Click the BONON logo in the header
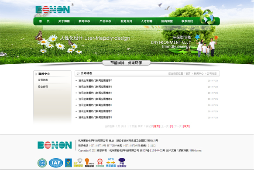Image resolution: width=254 pixels, height=170 pixels. (x=53, y=10)
